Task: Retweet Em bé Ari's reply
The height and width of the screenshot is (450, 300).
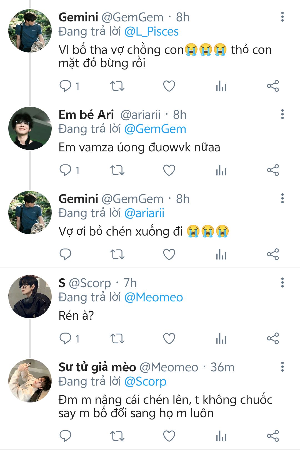Action: (117, 170)
